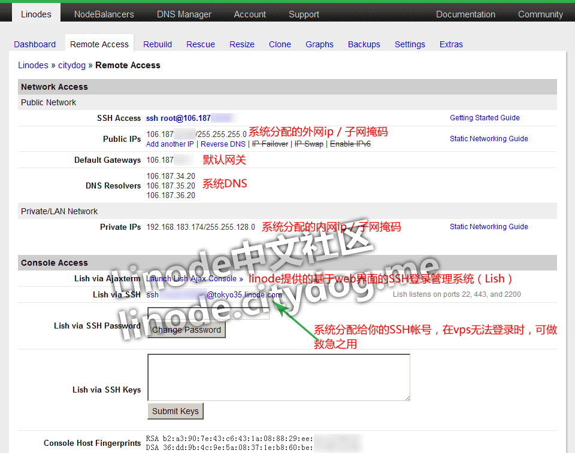The image size is (575, 453).
Task: Click the Default Gateways label
Action: click(107, 160)
